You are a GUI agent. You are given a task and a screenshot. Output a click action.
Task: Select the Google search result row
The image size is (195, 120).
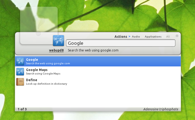coord(98,61)
